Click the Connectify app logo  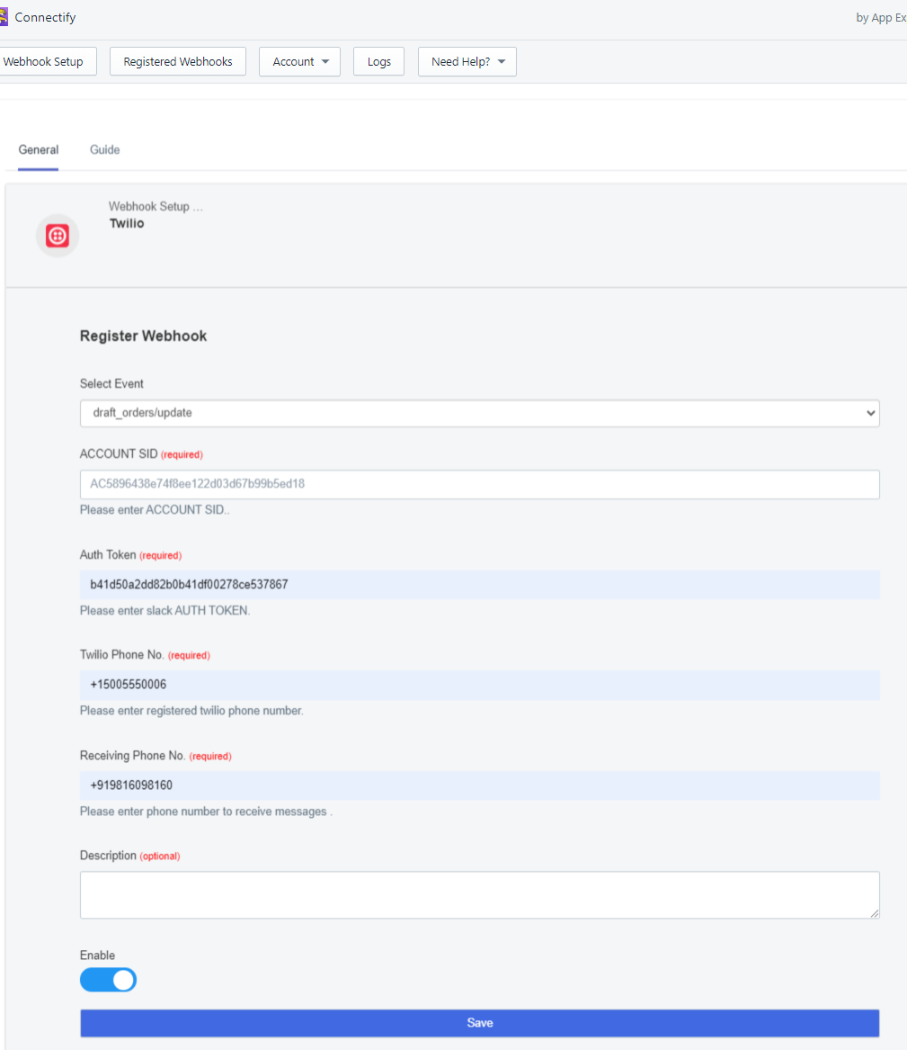(4, 17)
